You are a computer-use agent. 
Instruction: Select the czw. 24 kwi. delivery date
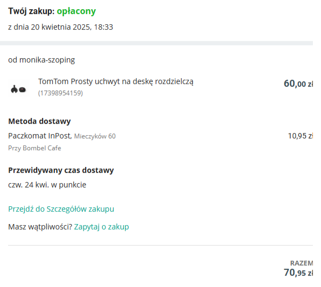(x=29, y=185)
